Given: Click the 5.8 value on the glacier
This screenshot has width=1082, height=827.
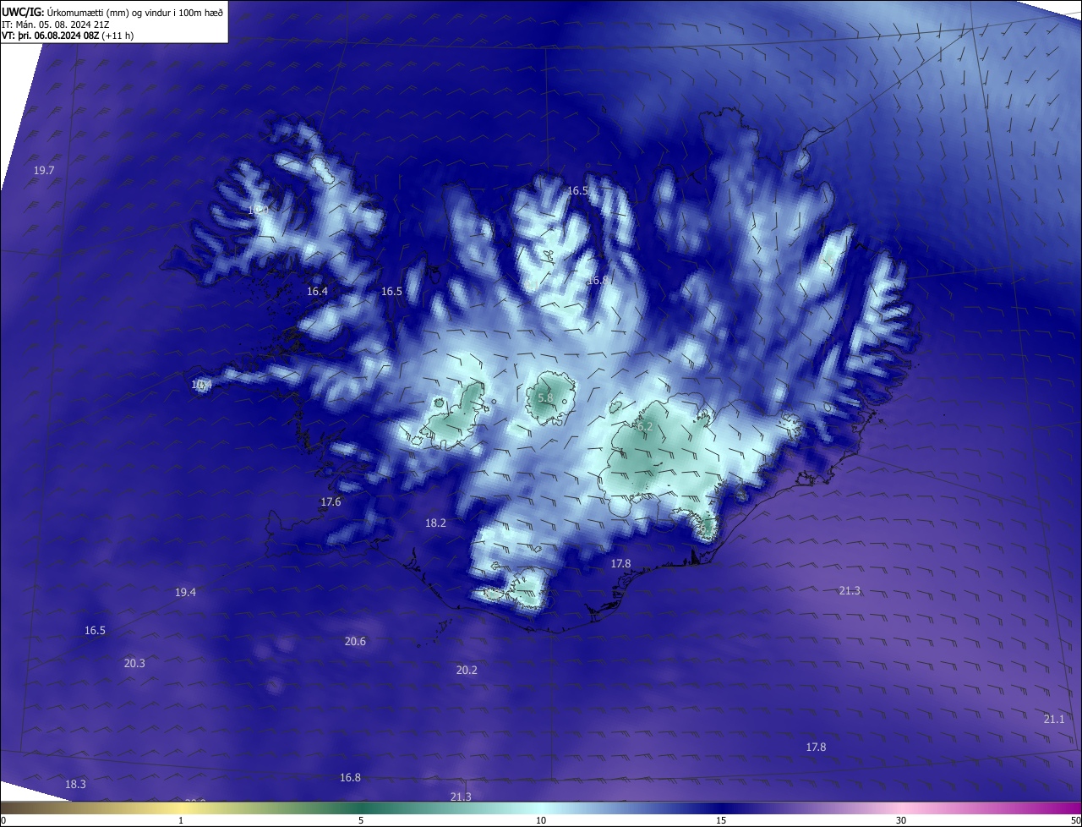Looking at the screenshot, I should point(545,397).
